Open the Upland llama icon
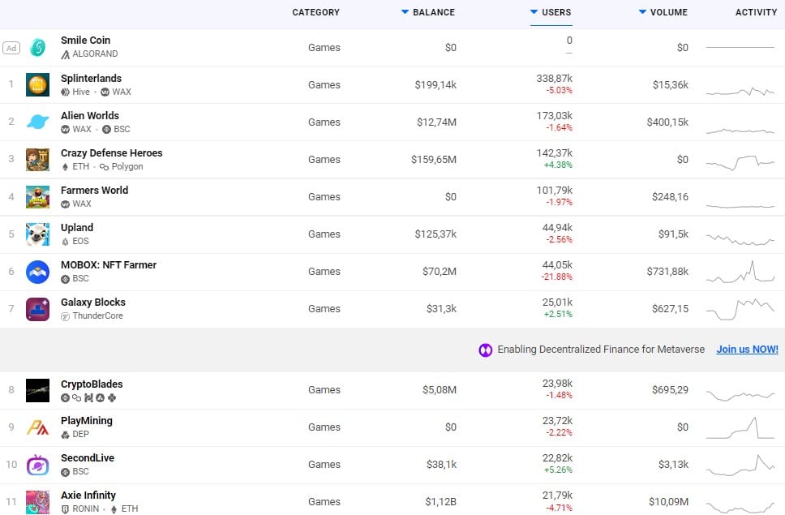Image resolution: width=785 pixels, height=515 pixels. [x=37, y=234]
